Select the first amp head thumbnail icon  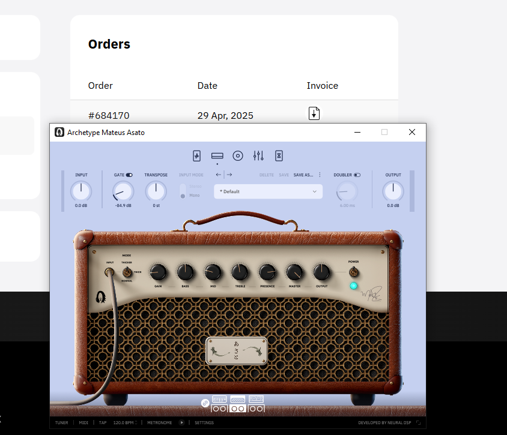tap(219, 400)
